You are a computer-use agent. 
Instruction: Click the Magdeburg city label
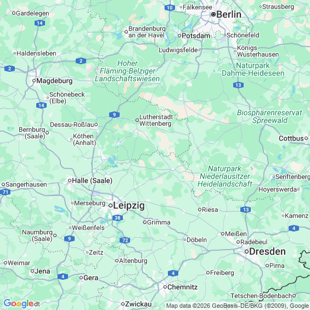(54, 81)
